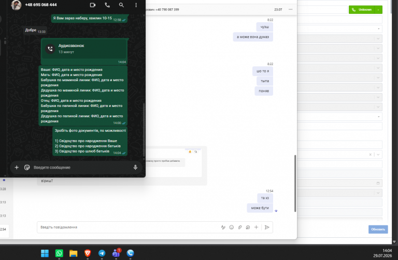Open the chat list entry timed 3:28
The image size is (398, 260).
click(x=3, y=189)
